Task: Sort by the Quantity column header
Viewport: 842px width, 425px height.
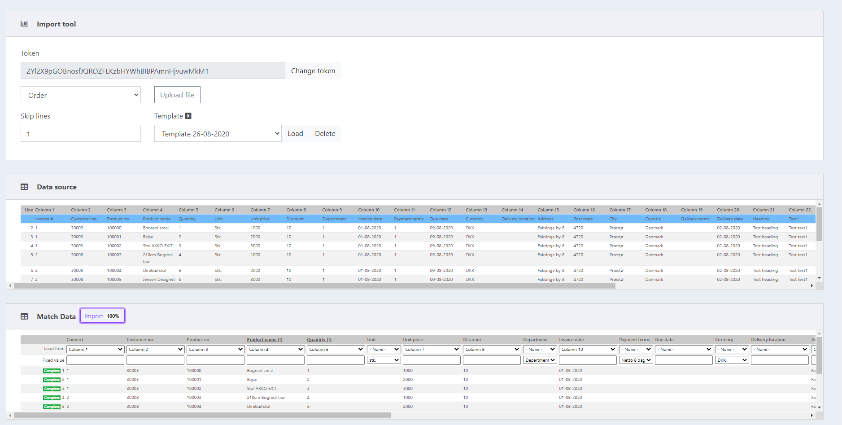Action: click(318, 339)
